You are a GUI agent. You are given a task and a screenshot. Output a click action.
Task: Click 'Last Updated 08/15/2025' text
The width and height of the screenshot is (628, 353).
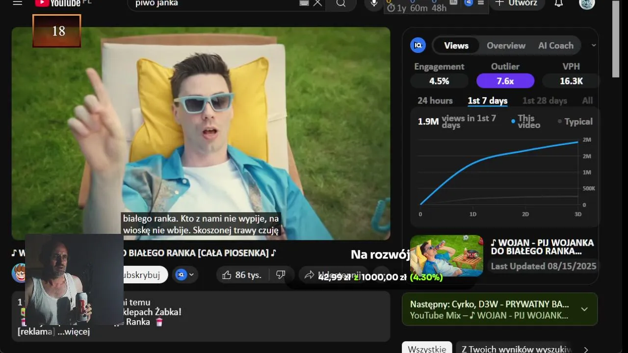pyautogui.click(x=544, y=266)
